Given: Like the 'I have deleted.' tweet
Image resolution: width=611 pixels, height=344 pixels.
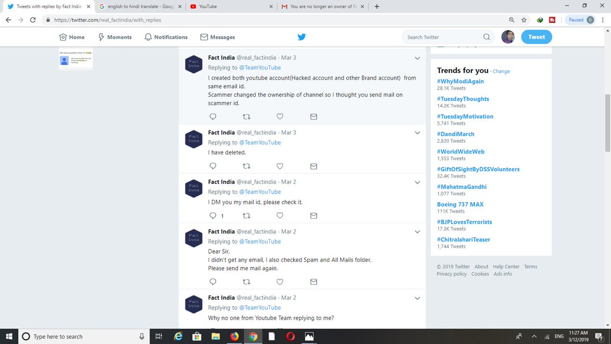Looking at the screenshot, I should [x=280, y=166].
